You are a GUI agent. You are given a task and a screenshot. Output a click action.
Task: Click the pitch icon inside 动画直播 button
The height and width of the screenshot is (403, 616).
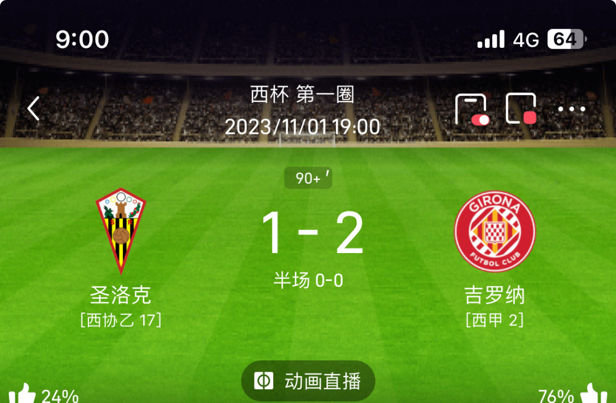pos(264,381)
